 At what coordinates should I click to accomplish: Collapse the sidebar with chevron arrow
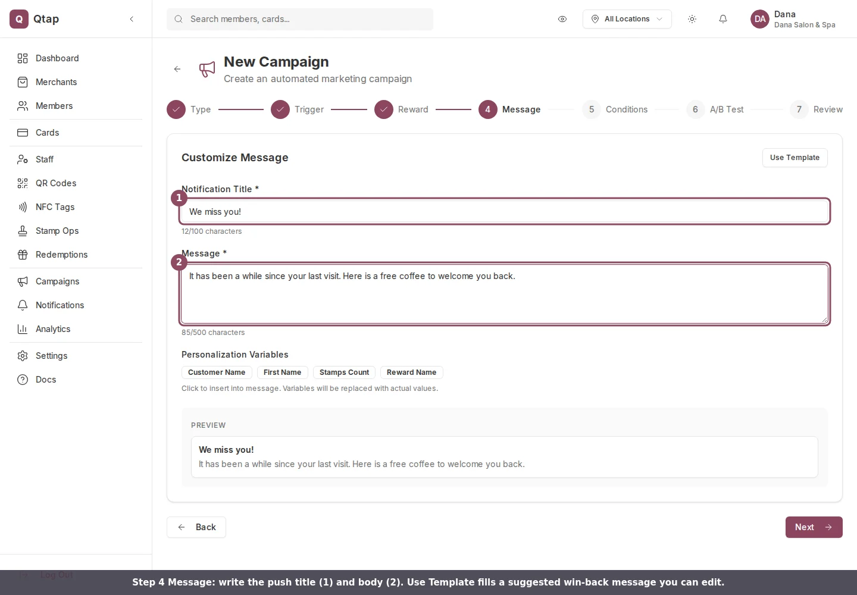132,19
